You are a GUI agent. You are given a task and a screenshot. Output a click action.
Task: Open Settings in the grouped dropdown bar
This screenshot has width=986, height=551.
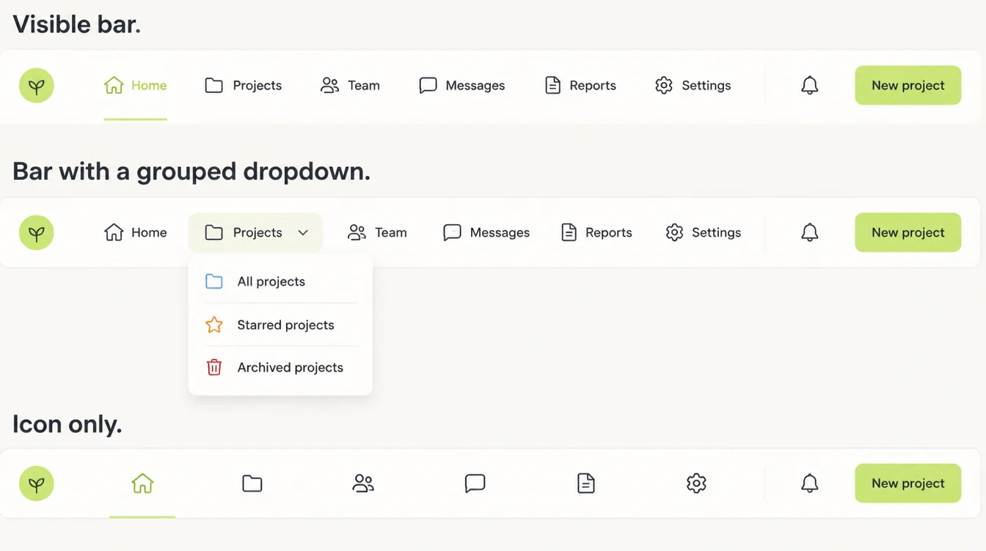pyautogui.click(x=704, y=233)
